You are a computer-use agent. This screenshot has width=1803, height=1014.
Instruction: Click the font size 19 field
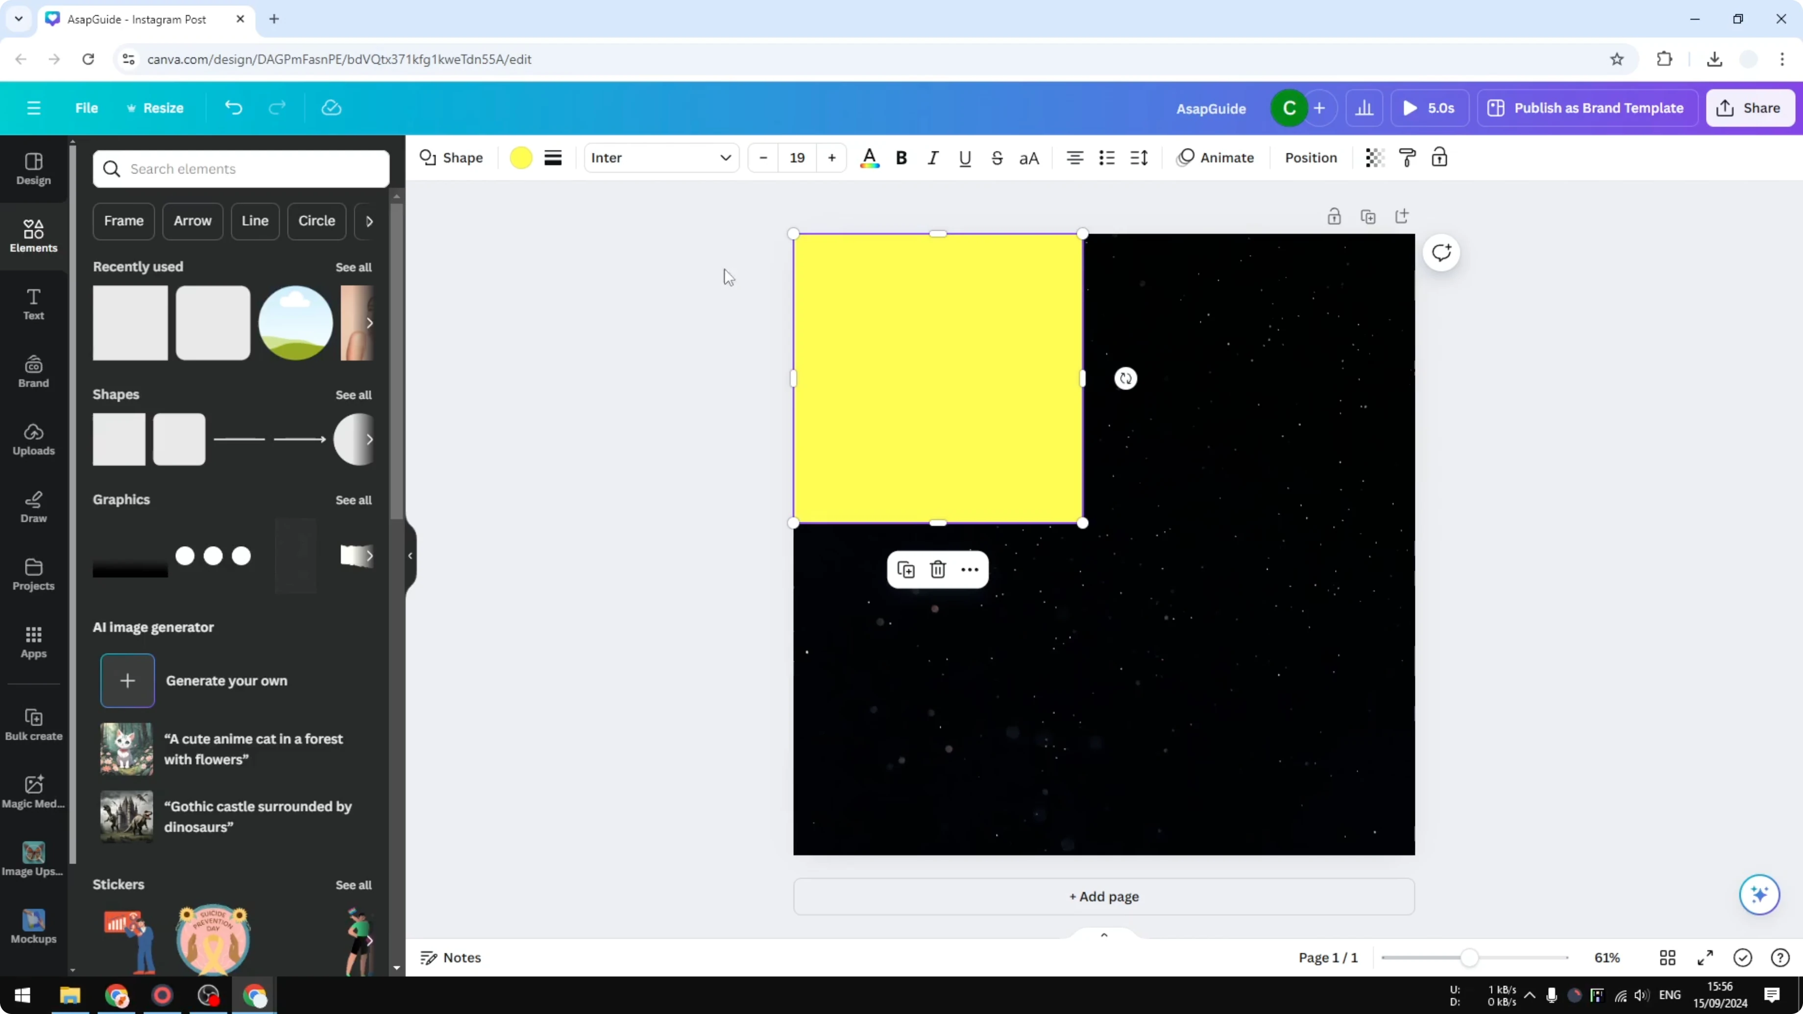pyautogui.click(x=797, y=157)
